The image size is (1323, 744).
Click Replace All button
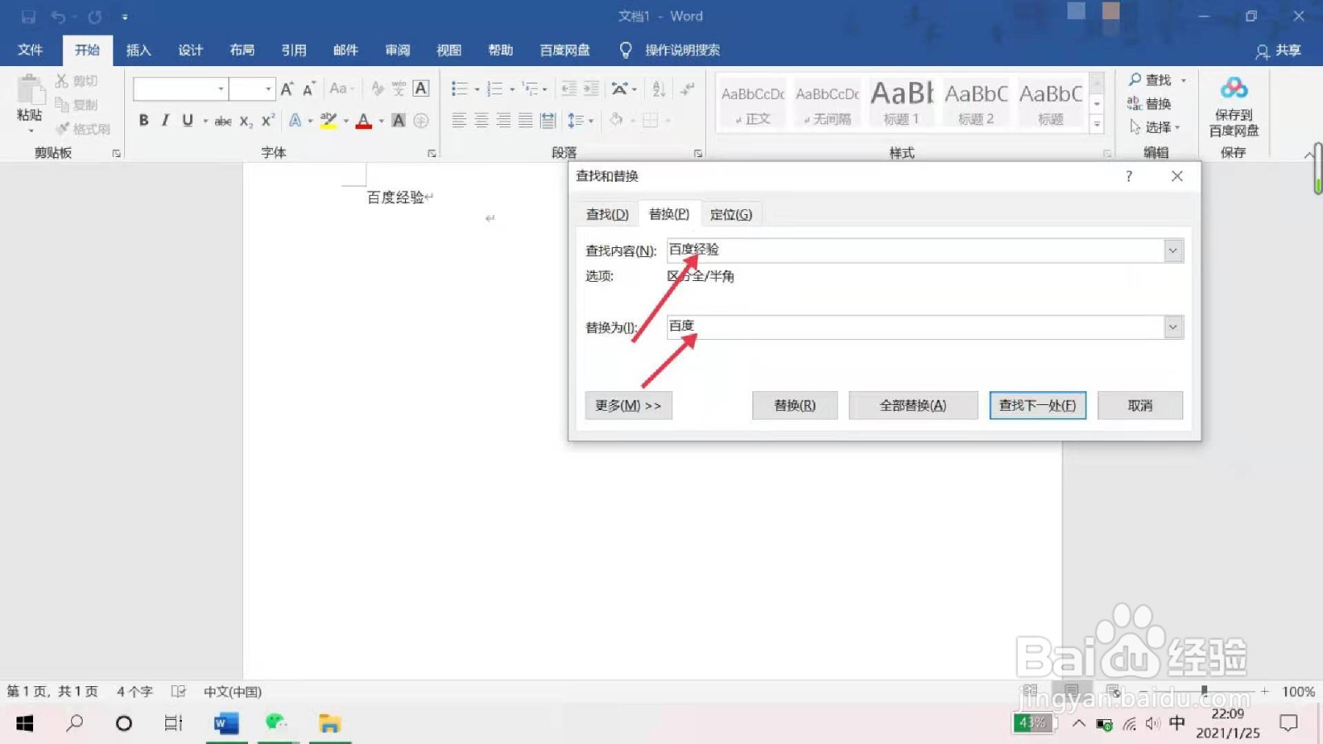point(913,406)
